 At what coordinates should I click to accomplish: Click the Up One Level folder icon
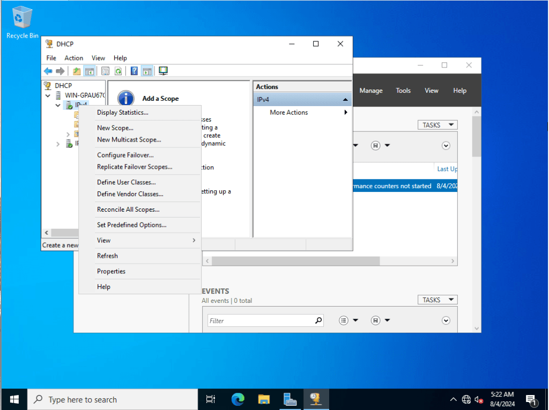coord(77,71)
